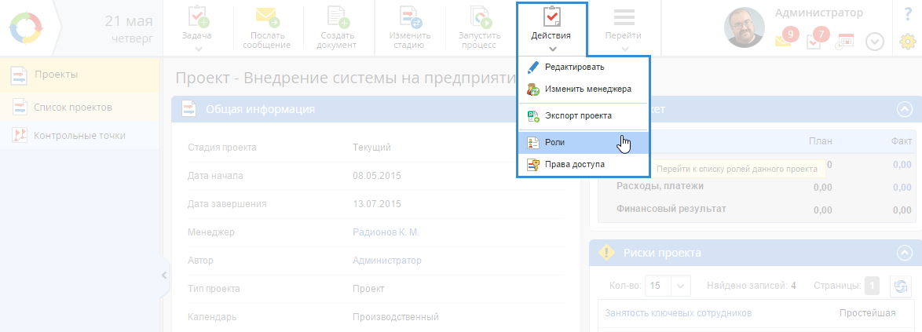Screen dimensions: 922x332
Task: Open the user menu circled chevron
Action: coord(875,42)
